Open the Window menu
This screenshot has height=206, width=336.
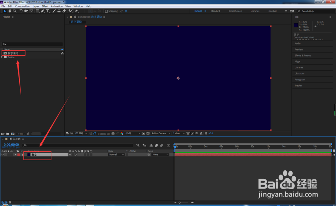(x=78, y=6)
